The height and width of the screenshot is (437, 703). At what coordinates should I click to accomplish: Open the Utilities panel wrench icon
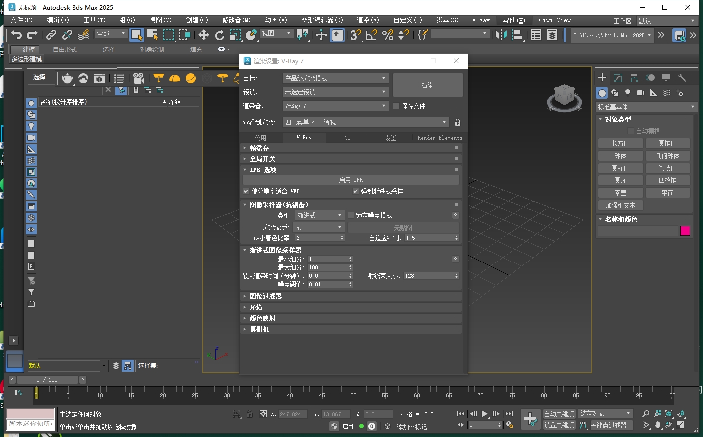pos(682,78)
